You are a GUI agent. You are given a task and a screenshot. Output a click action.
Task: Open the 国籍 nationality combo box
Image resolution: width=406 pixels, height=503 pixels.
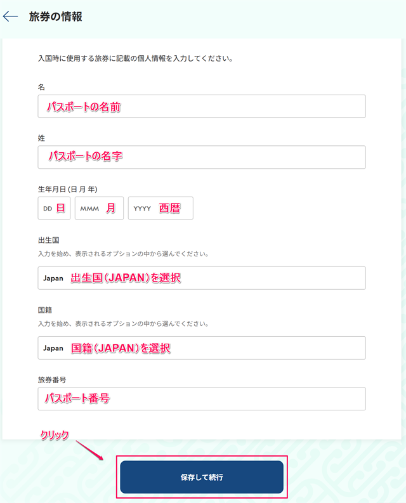tap(201, 348)
